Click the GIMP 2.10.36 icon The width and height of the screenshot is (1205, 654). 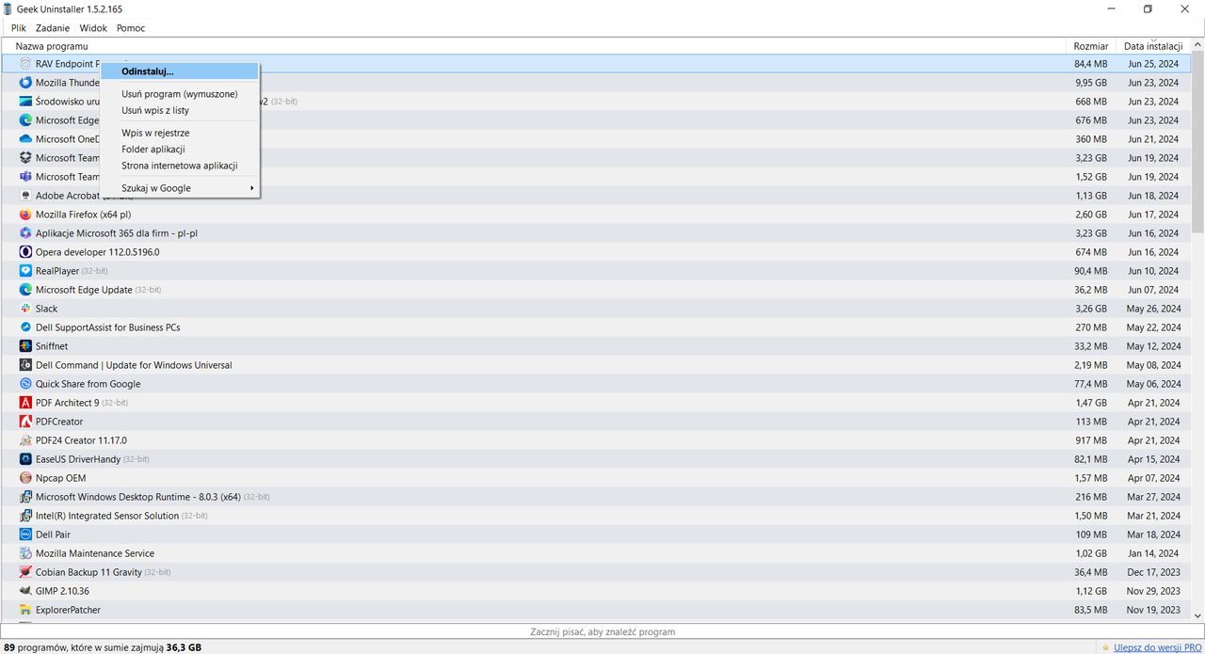25,591
